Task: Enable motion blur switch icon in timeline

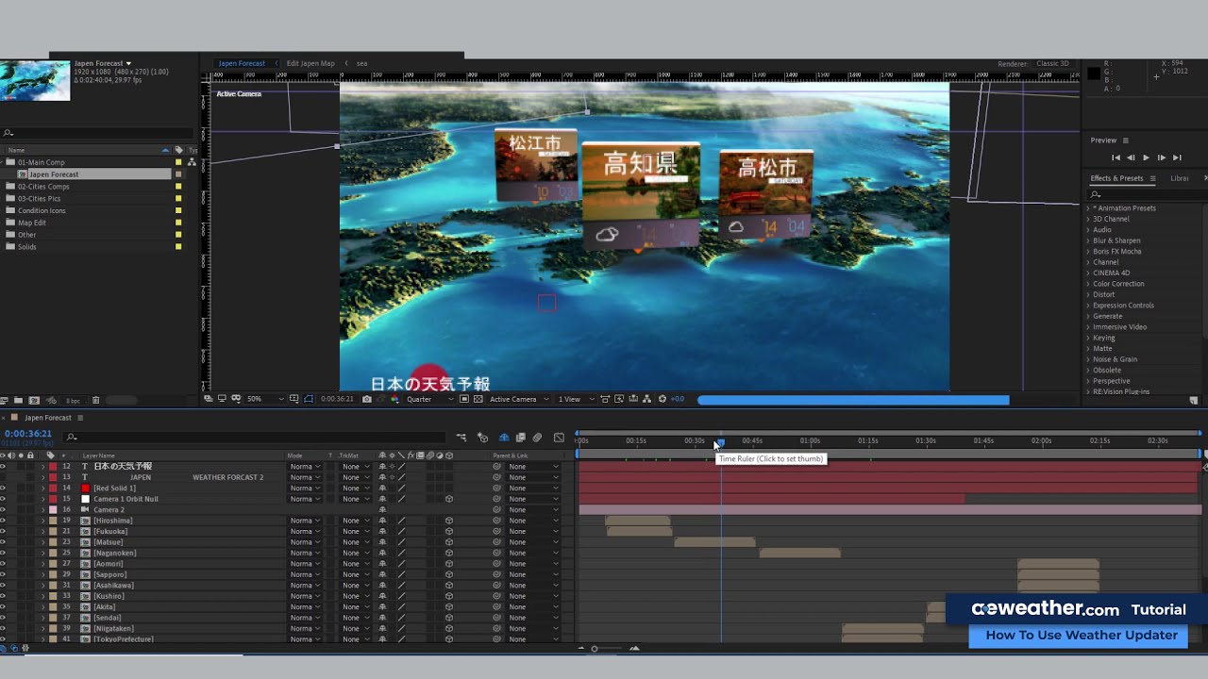Action: pyautogui.click(x=537, y=438)
